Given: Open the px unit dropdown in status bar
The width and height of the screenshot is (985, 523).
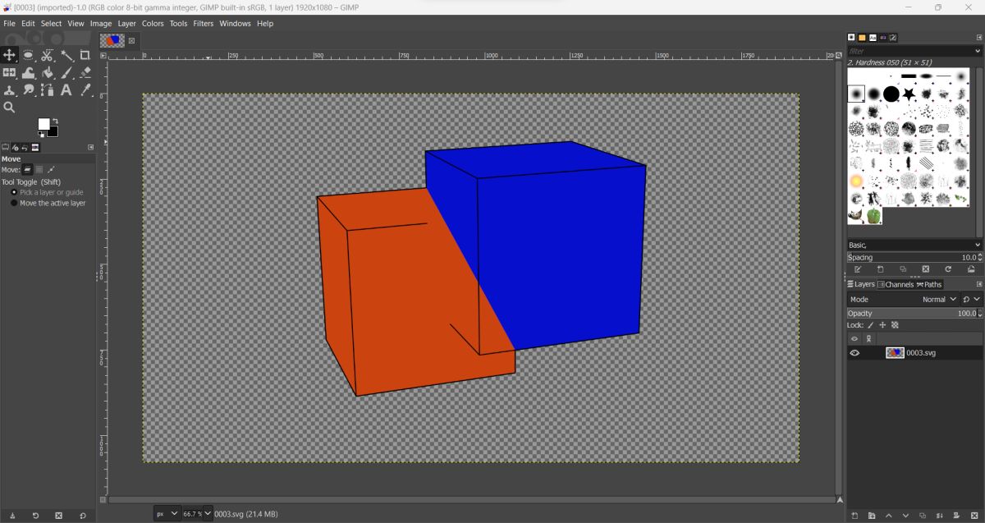Looking at the screenshot, I should (x=167, y=514).
